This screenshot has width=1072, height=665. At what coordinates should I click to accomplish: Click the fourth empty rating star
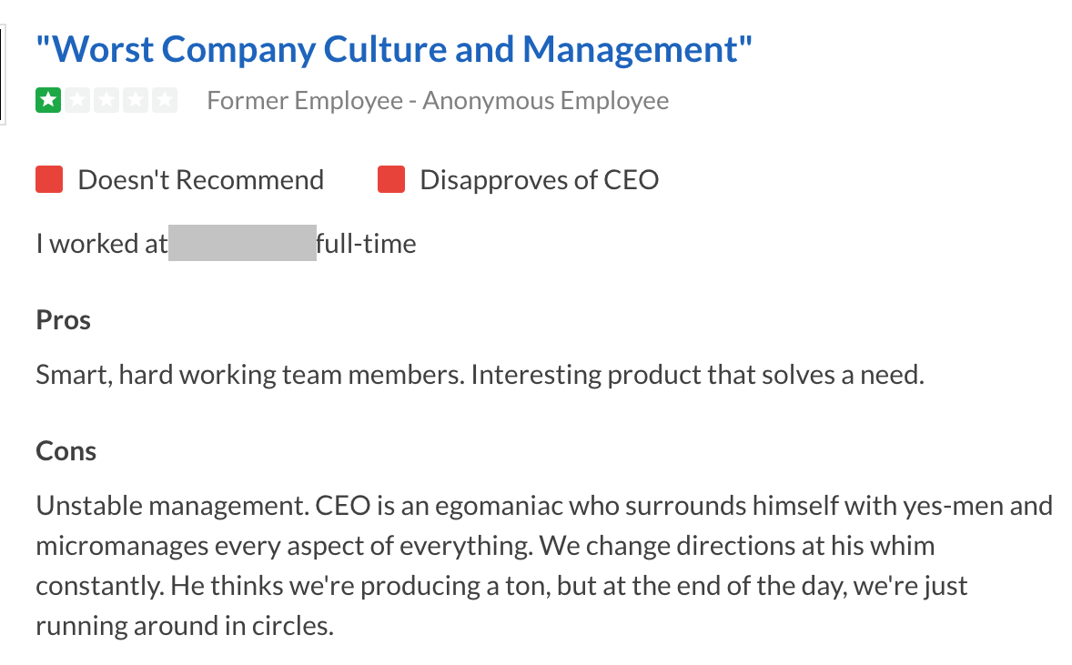[136, 100]
